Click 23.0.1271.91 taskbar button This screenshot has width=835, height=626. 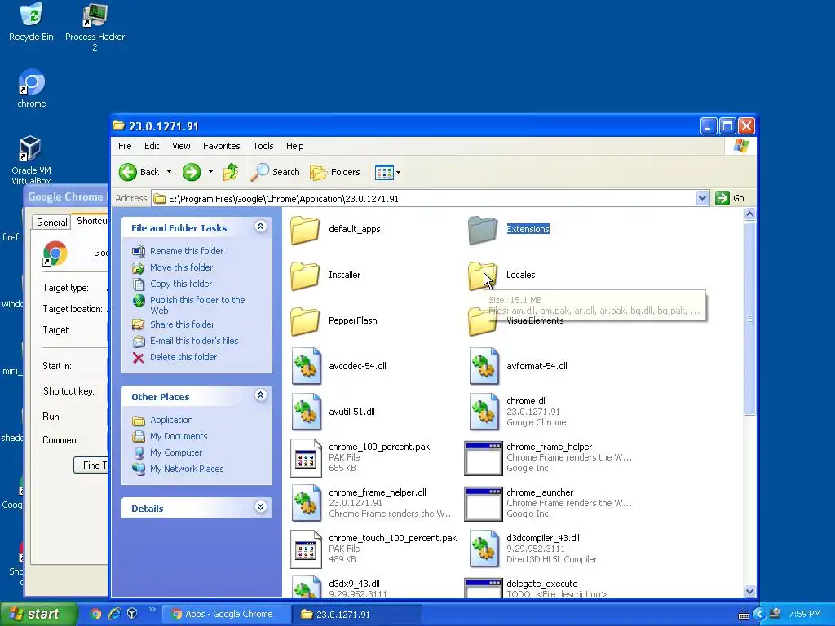click(x=357, y=614)
